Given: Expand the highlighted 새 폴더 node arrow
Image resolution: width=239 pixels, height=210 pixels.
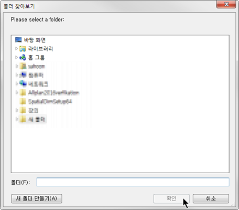Looking at the screenshot, I should (17, 119).
